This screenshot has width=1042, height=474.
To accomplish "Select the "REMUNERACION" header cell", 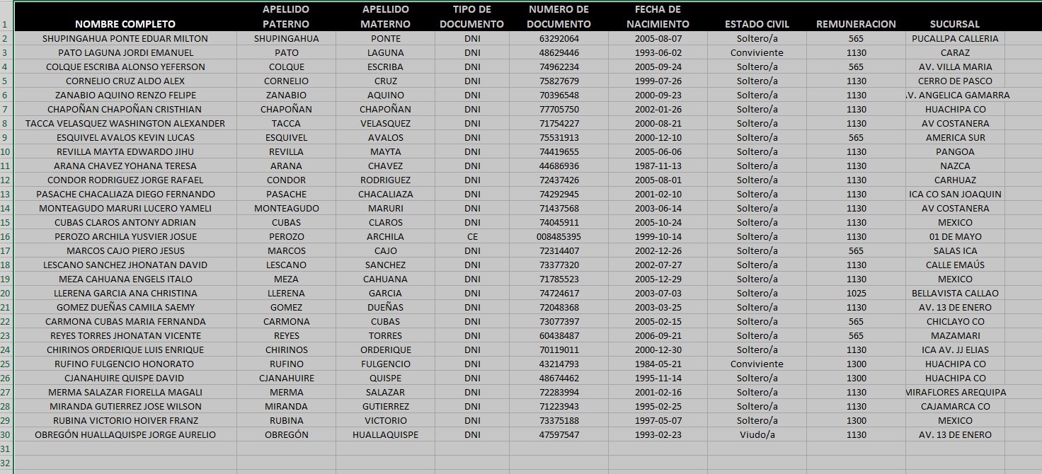I will coord(856,24).
